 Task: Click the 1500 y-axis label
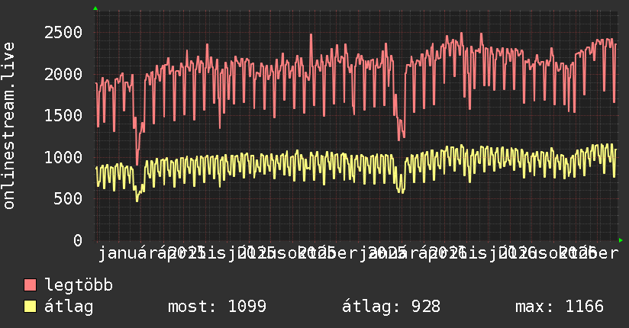pyautogui.click(x=63, y=115)
